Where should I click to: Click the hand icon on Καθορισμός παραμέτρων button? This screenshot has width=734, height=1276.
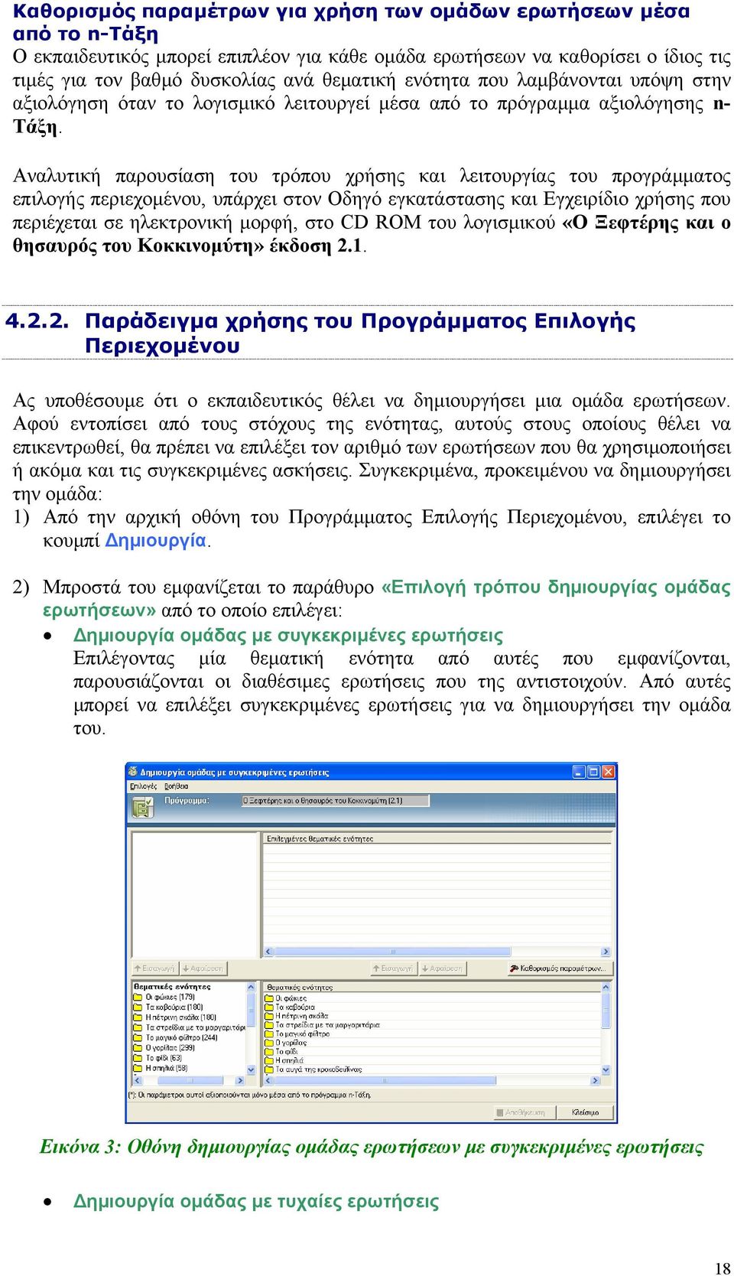click(514, 968)
